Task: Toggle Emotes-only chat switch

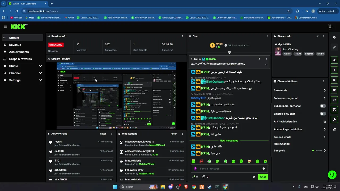Action: [x=323, y=114]
